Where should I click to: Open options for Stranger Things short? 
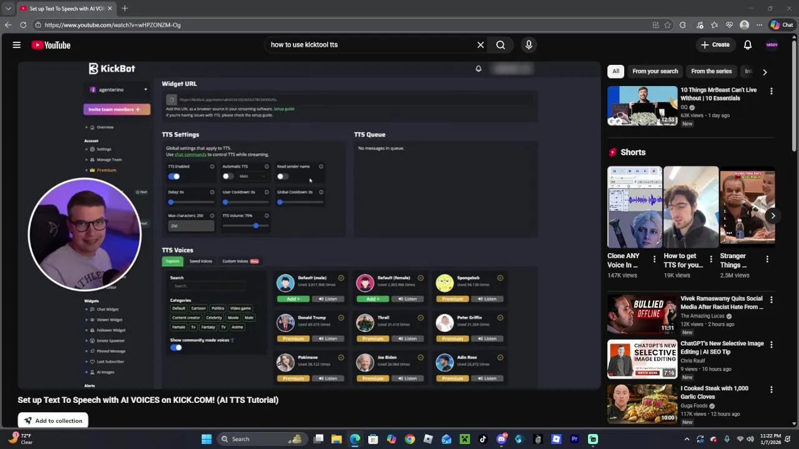click(767, 259)
